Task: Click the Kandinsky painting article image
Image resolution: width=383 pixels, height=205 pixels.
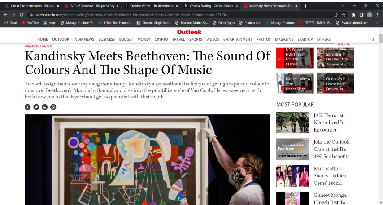Action: (x=148, y=160)
